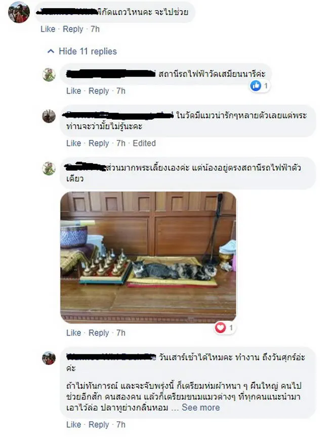Open avatar of the Saturday morning reply
329x437 pixels.
(x=49, y=358)
